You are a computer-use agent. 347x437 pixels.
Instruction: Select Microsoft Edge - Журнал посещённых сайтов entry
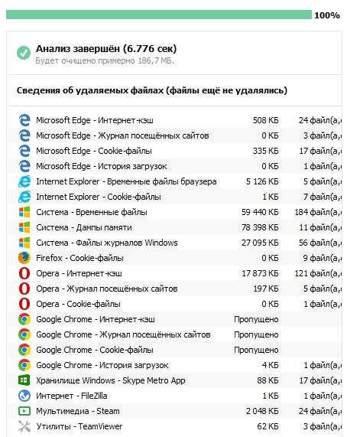[x=175, y=135]
